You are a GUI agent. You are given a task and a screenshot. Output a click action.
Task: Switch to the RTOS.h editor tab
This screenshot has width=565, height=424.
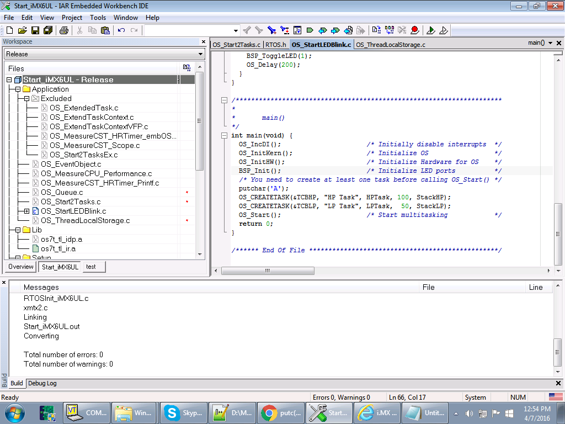[x=276, y=45]
